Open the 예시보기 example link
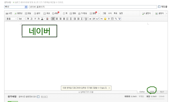 (44, 97)
